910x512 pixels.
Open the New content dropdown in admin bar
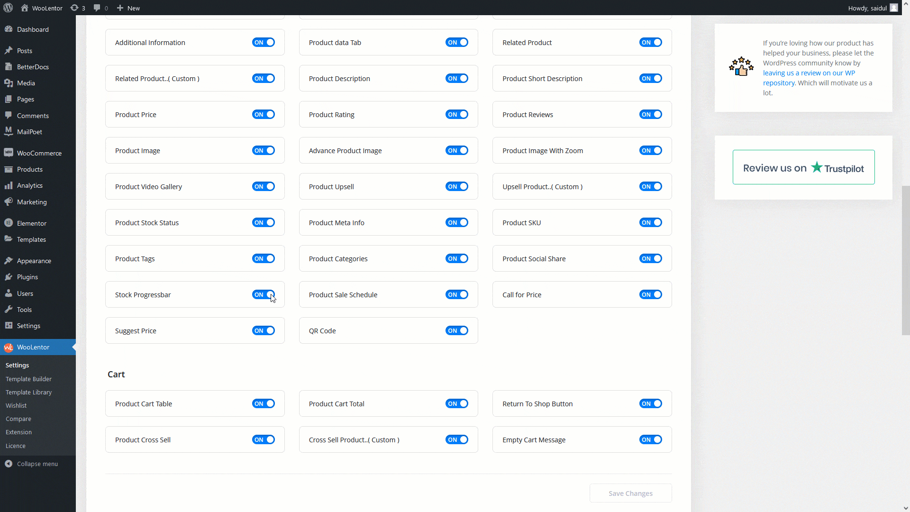coord(128,8)
